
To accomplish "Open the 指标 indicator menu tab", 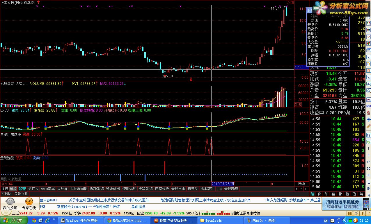I will tap(4, 189).
